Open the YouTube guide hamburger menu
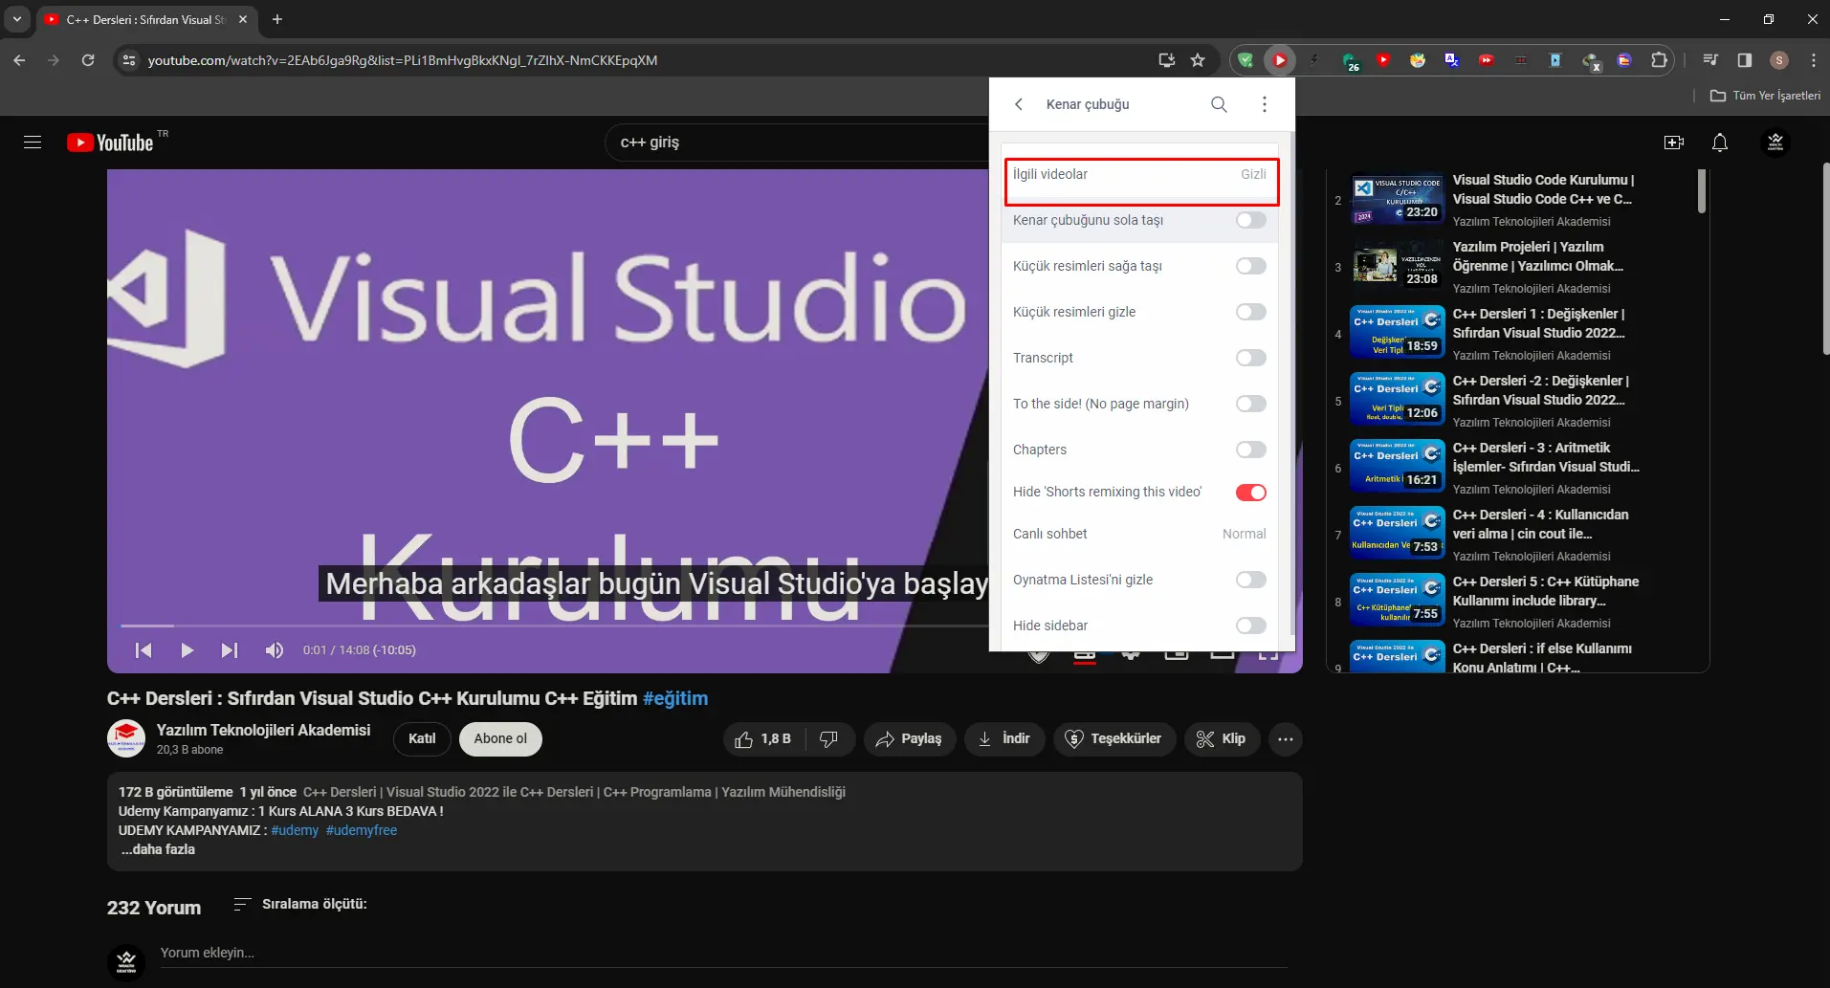Viewport: 1830px width, 988px height. (x=33, y=143)
